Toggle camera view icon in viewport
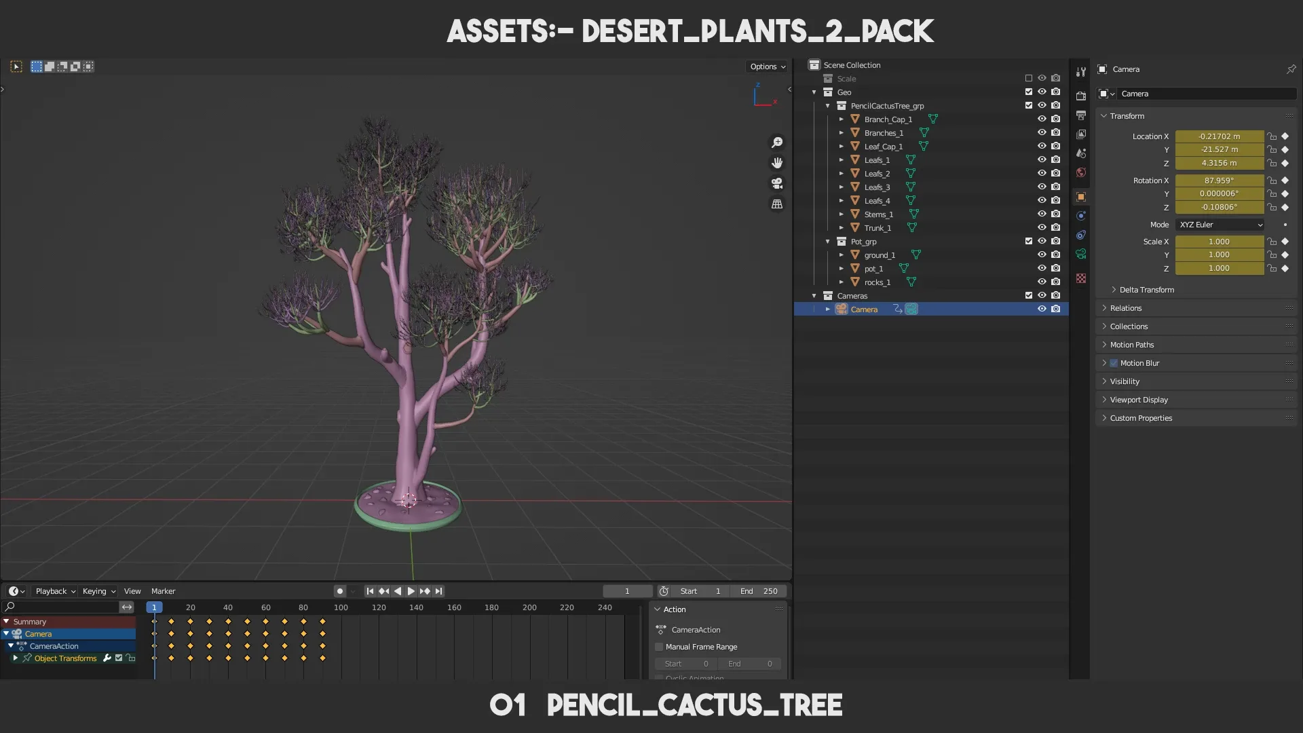This screenshot has width=1303, height=733. point(777,183)
